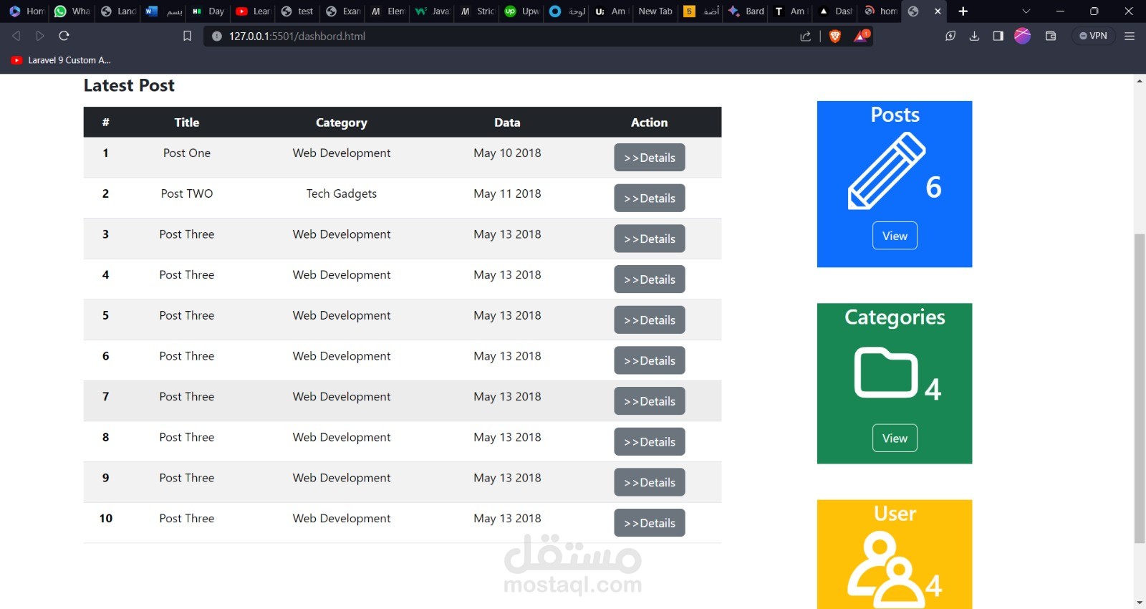Click the Title column header
This screenshot has height=609, width=1146.
(187, 123)
